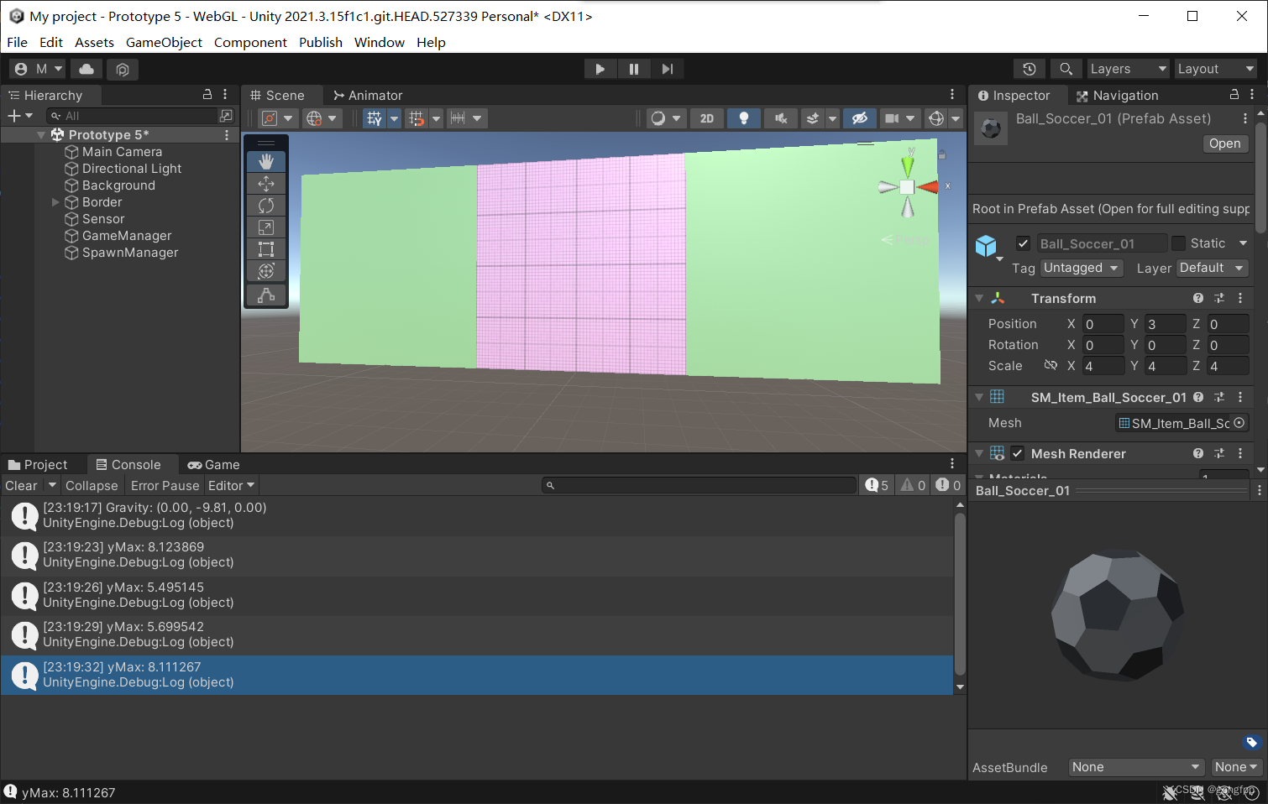Open the Editor dropdown in Console
Image resolution: width=1268 pixels, height=804 pixels.
point(231,485)
